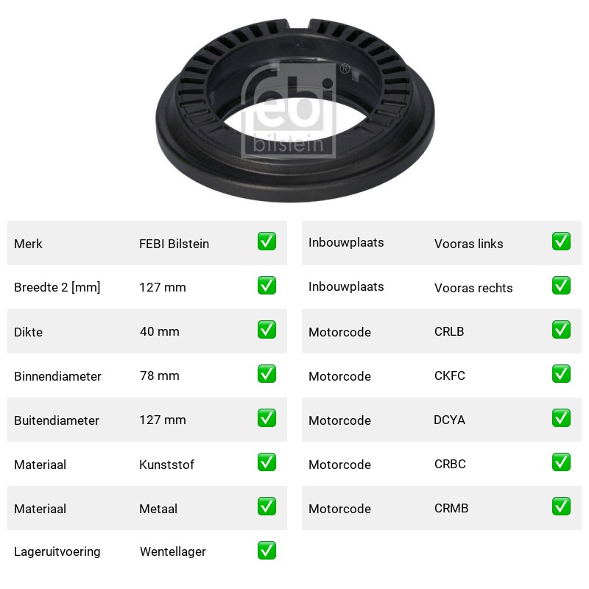Screen dimensions: 589x589
Task: Open the strut bearing product image
Action: (x=295, y=110)
